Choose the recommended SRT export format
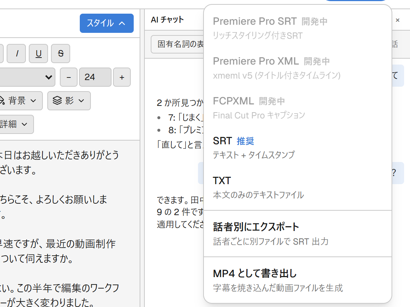Image resolution: width=410 pixels, height=307 pixels. tap(298, 148)
